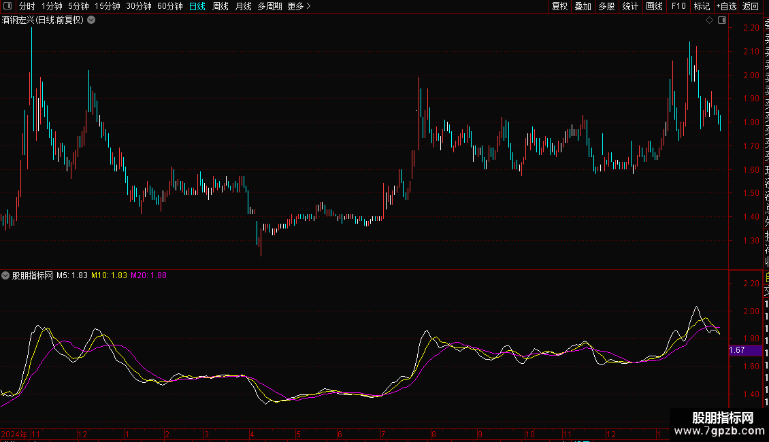Open the 统计 statistics tool
This screenshot has width=769, height=442.
[x=630, y=6]
